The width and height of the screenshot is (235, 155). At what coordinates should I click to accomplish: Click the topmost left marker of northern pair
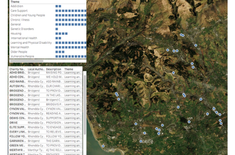coord(181,35)
